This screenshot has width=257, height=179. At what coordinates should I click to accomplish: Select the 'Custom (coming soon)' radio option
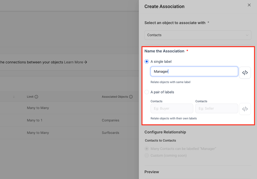tap(147, 156)
